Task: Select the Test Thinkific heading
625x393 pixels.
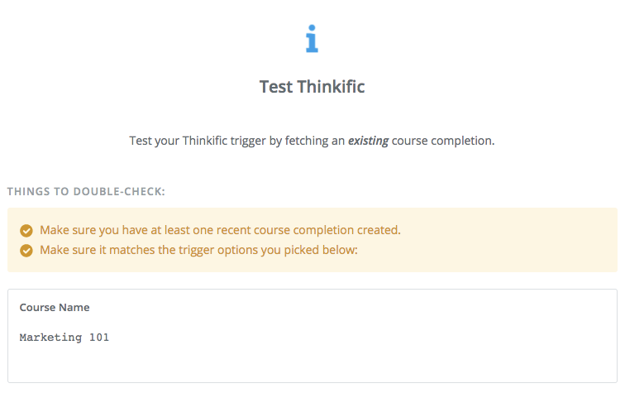Action: (312, 87)
